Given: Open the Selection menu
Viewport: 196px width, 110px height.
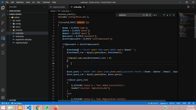Looking at the screenshot, I should click(20, 2).
